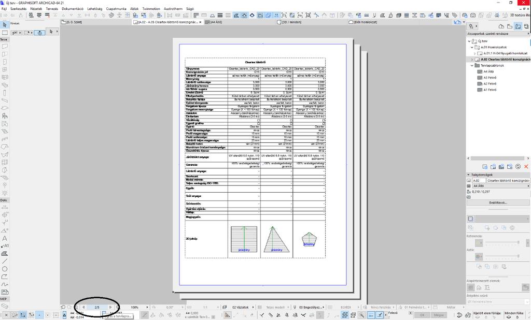Switch Navigator to Layout Book
The height and width of the screenshot is (320, 531).
tap(518, 26)
